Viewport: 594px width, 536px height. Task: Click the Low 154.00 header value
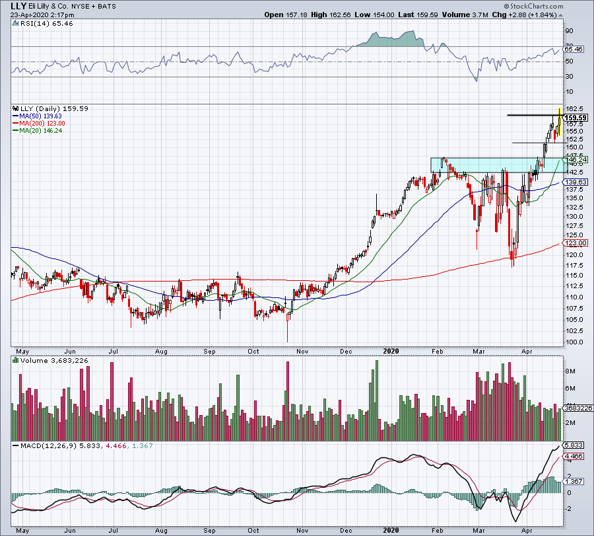374,15
